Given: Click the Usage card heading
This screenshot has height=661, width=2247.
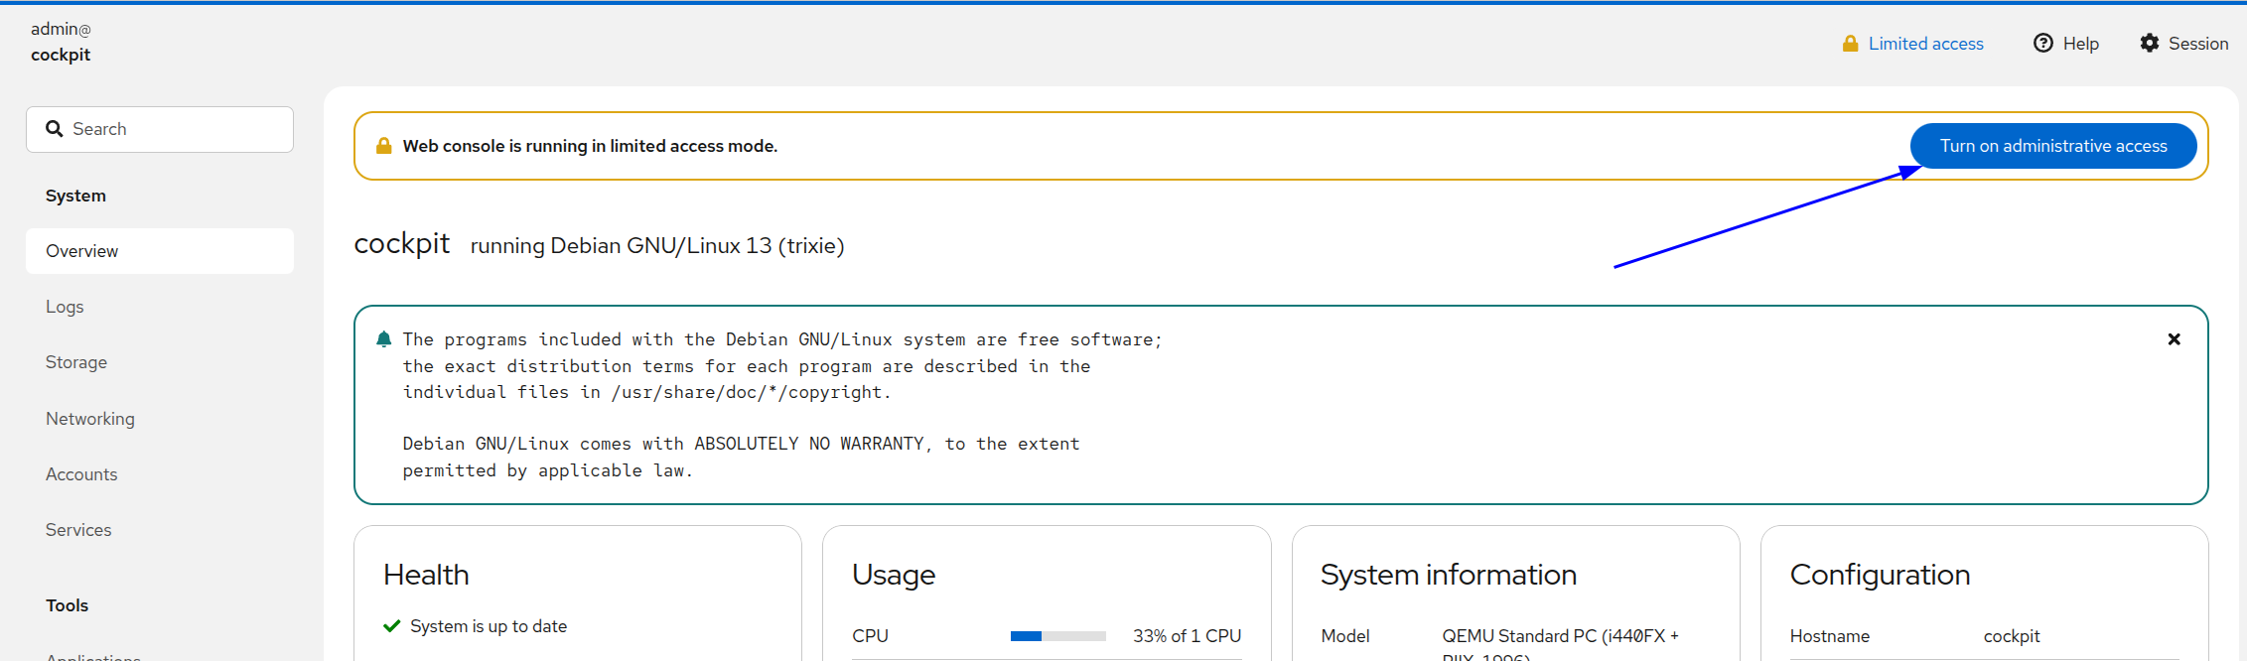Looking at the screenshot, I should pos(894,575).
